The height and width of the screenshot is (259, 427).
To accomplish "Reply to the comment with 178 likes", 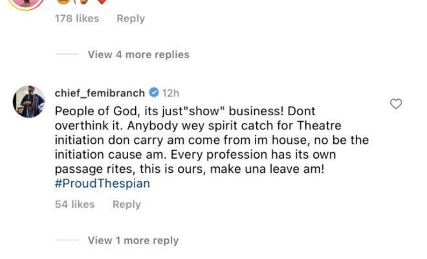I will 130,19.
